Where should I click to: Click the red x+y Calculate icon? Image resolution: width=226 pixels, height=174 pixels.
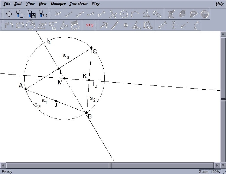90,25
